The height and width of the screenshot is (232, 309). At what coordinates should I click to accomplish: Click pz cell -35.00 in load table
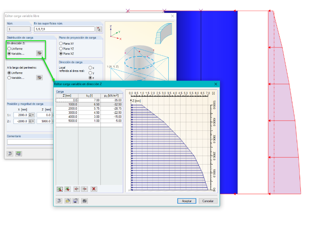pos(112,100)
